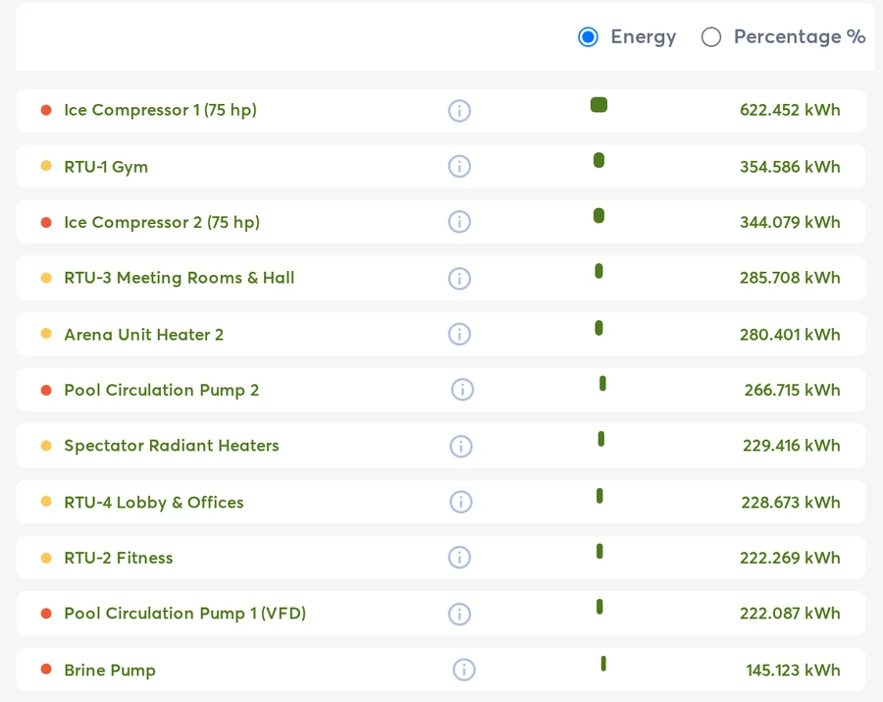Screen dimensions: 883x702
Task: Click the 354.586 kWh value
Action: click(790, 167)
